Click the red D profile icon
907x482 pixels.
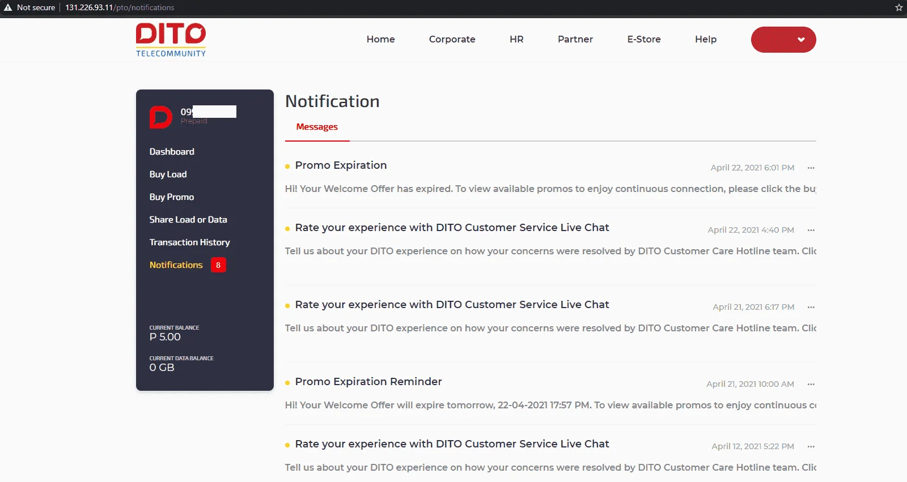[160, 117]
